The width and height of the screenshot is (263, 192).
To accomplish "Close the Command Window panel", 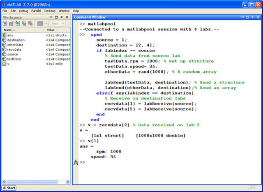I will pos(258,17).
